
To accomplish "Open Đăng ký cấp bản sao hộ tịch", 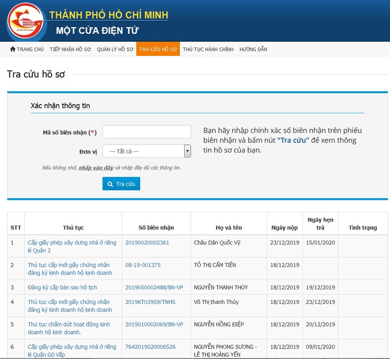I will coord(62,287).
